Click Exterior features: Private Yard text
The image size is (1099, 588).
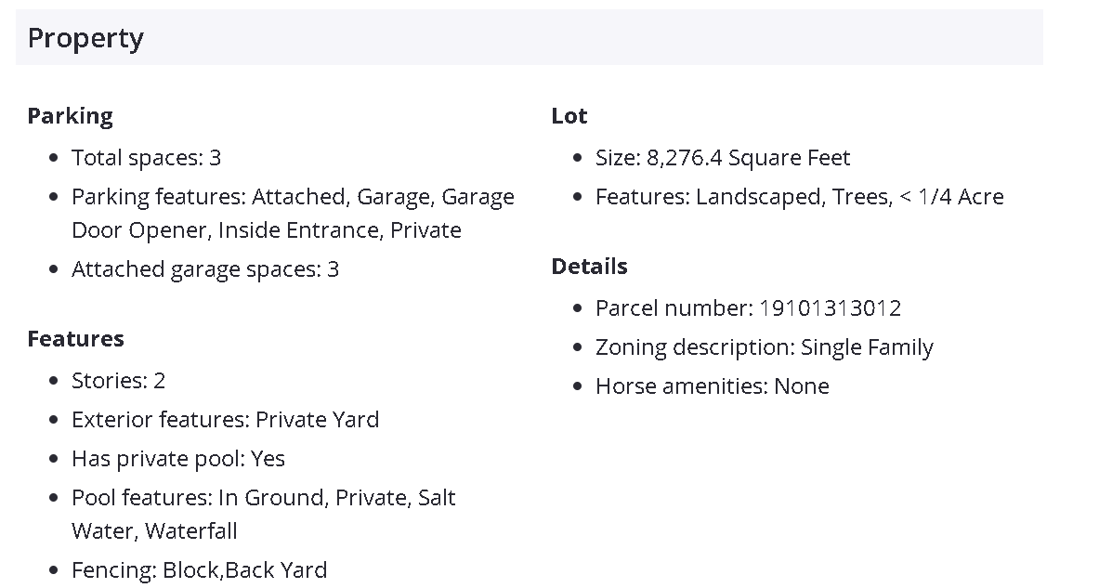225,420
